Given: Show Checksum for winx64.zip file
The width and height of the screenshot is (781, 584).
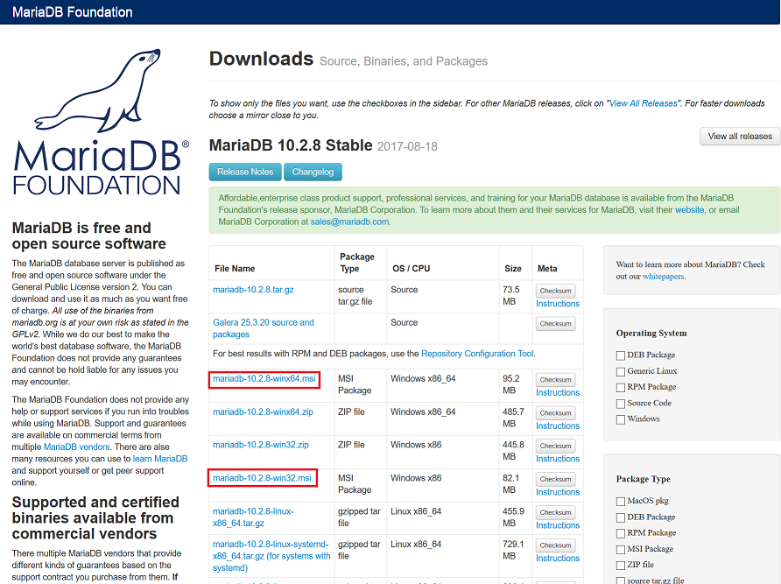Looking at the screenshot, I should pyautogui.click(x=555, y=413).
